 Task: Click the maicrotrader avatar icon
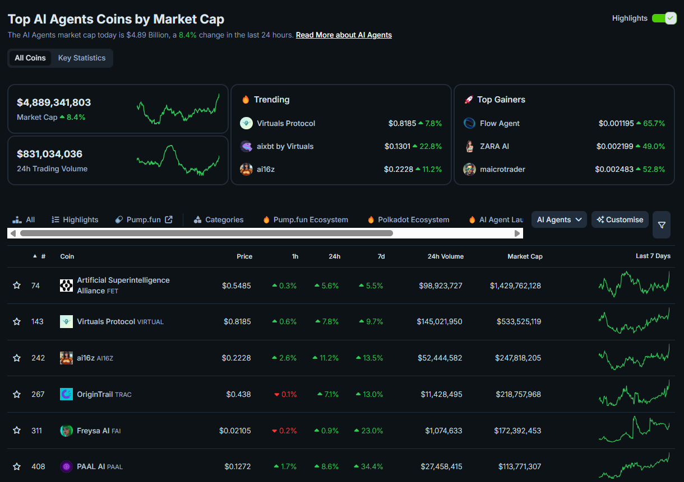point(469,169)
